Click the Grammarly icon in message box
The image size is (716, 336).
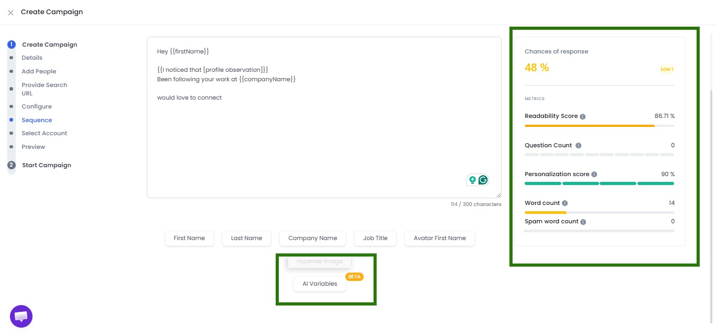pos(483,180)
